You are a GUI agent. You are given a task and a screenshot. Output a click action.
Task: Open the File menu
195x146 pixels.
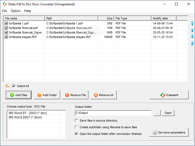[x=5, y=11]
